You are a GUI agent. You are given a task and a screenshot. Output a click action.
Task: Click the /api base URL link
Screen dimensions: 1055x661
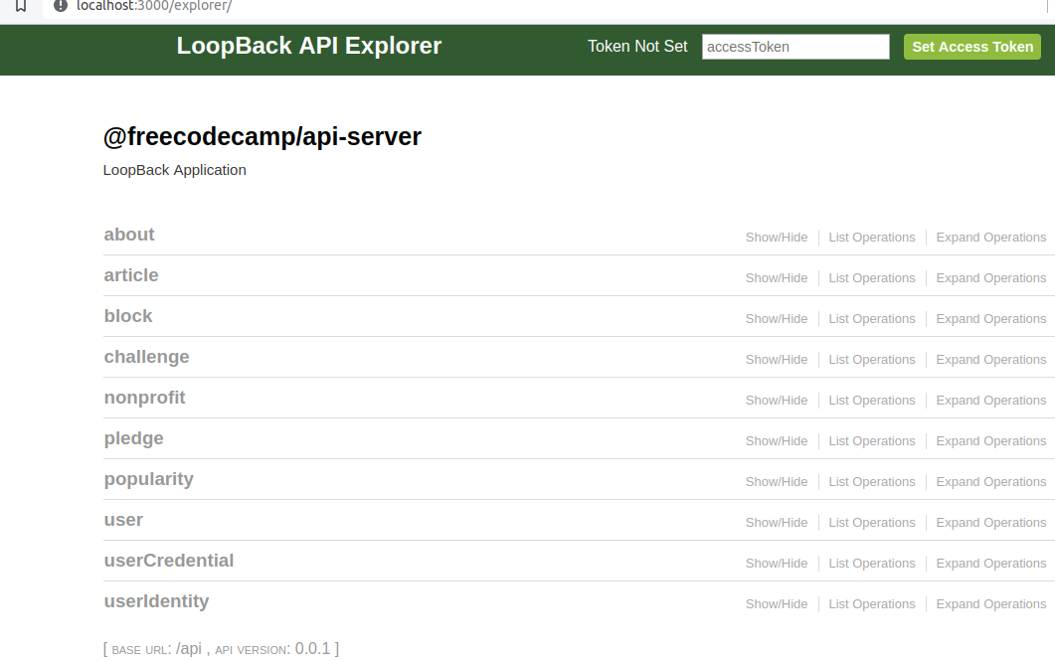pyautogui.click(x=188, y=648)
